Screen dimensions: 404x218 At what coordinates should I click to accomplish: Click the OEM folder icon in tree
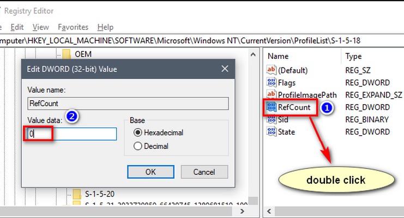[x=67, y=54]
